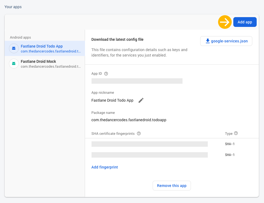Click the package name com.thedancercodes.fastlanedroid.todoapp

pos(129,120)
